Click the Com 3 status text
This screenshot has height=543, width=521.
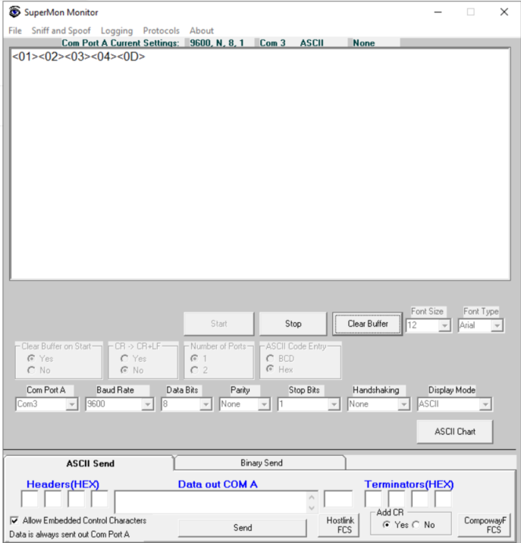point(272,43)
